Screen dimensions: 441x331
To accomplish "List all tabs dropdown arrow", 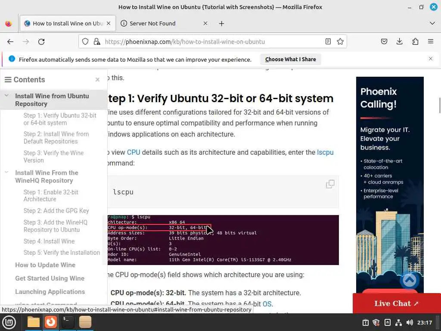I will pos(432,23).
